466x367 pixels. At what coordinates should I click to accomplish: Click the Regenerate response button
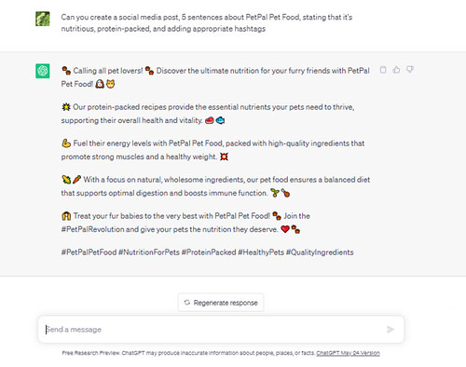point(221,303)
